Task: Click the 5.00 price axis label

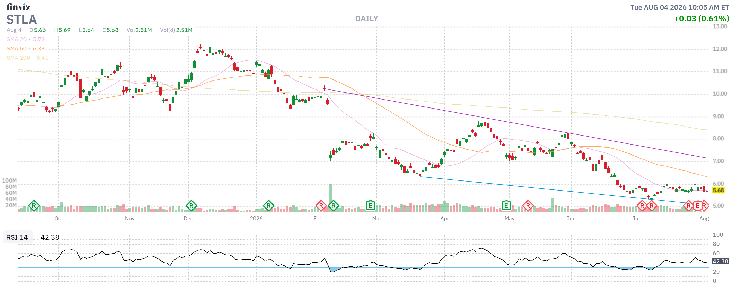Action: pos(718,206)
